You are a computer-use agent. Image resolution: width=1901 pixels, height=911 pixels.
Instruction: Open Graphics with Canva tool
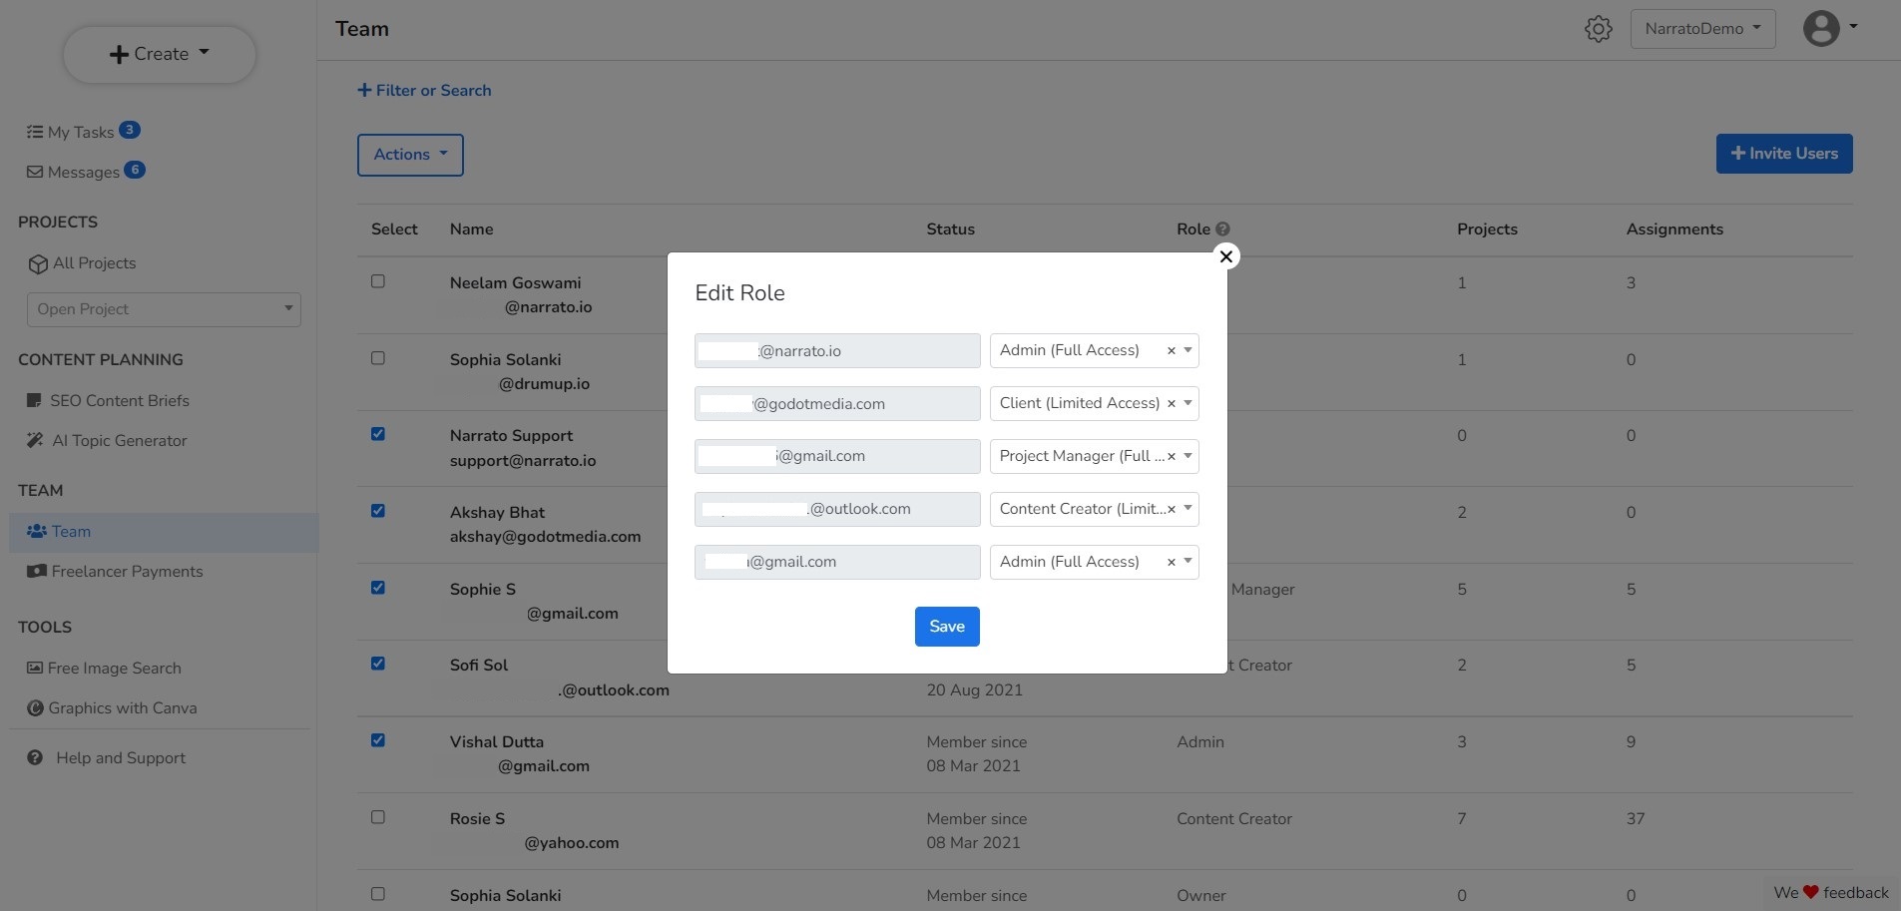(x=122, y=707)
